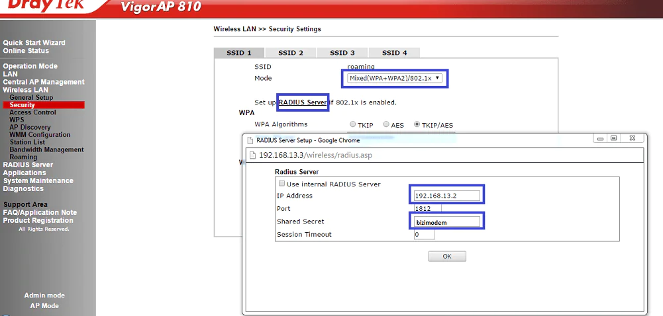Click the popup address bar URL
This screenshot has height=316, width=663.
pos(315,155)
